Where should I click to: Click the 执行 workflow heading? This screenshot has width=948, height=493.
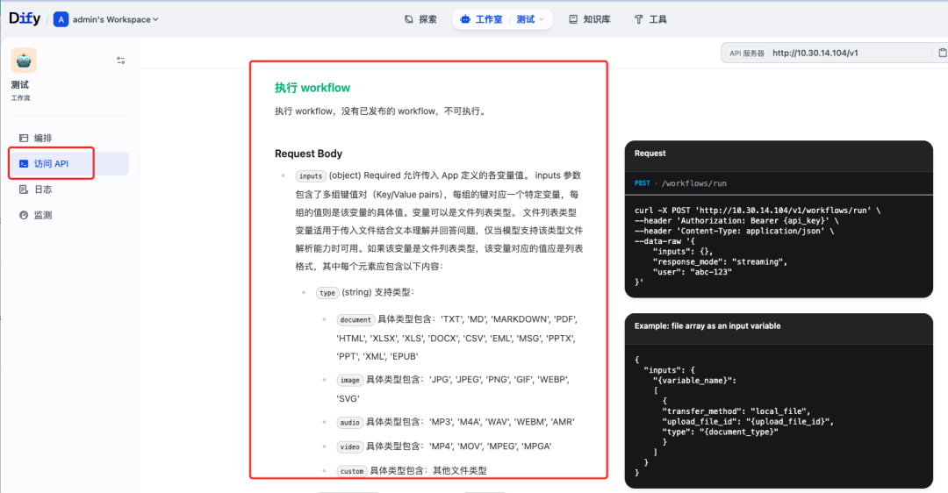coord(312,88)
